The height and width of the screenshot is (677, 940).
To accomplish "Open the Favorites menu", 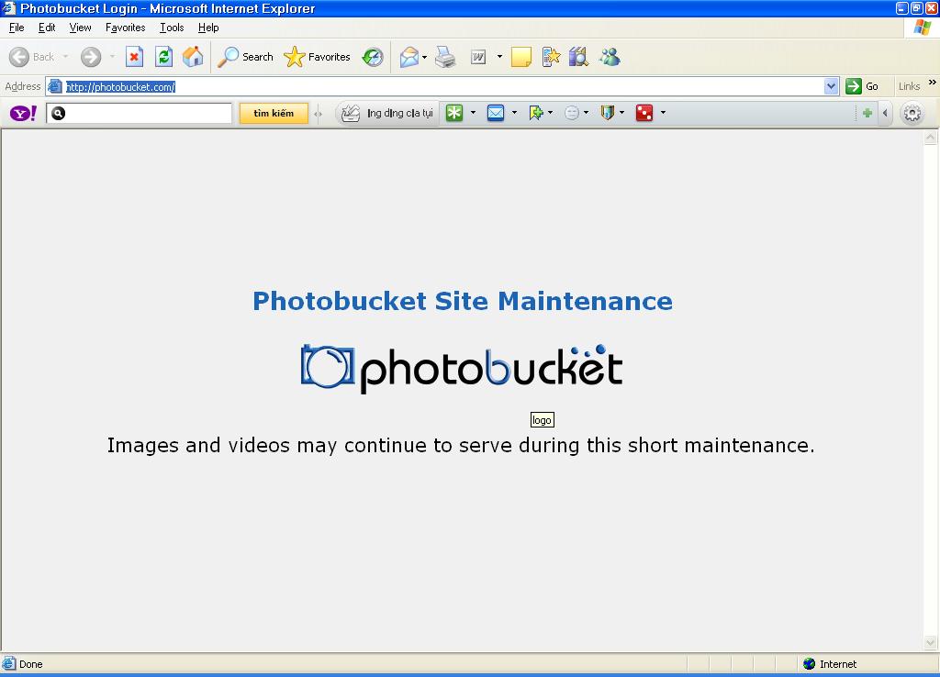I will click(x=125, y=28).
